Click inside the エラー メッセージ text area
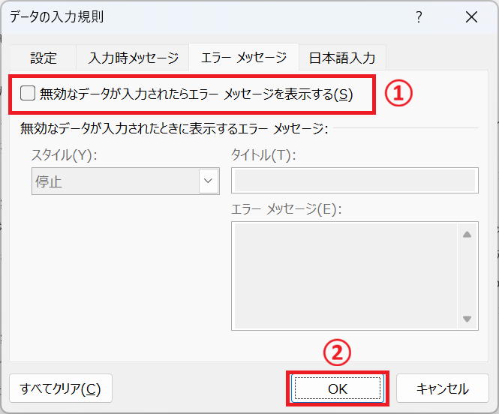Image resolution: width=499 pixels, height=414 pixels. (344, 275)
